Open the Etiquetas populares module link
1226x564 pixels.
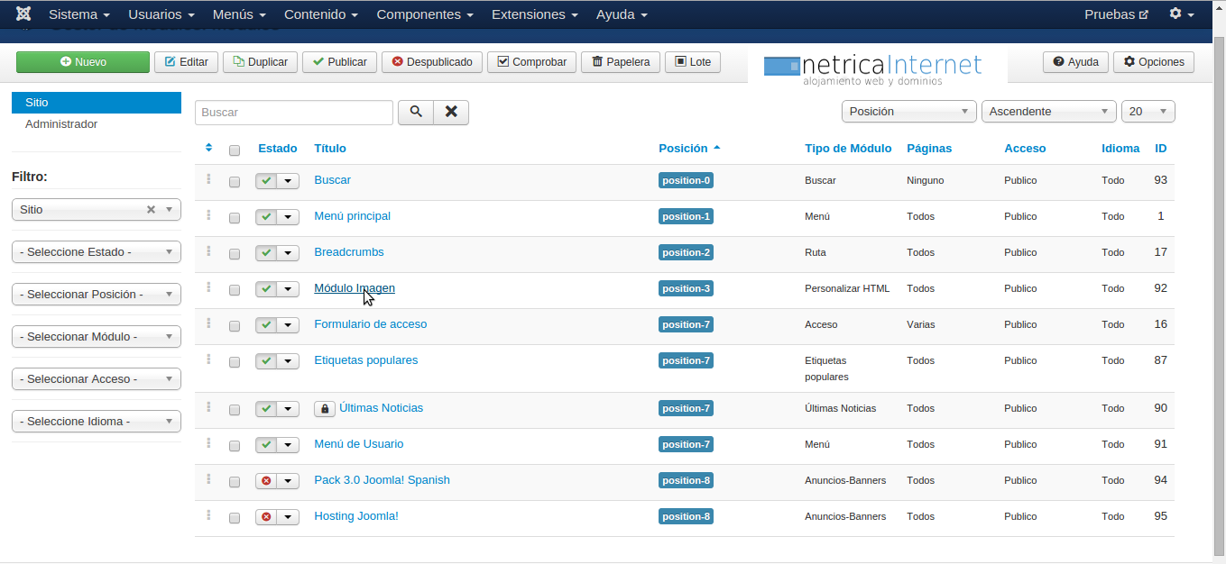click(x=365, y=360)
